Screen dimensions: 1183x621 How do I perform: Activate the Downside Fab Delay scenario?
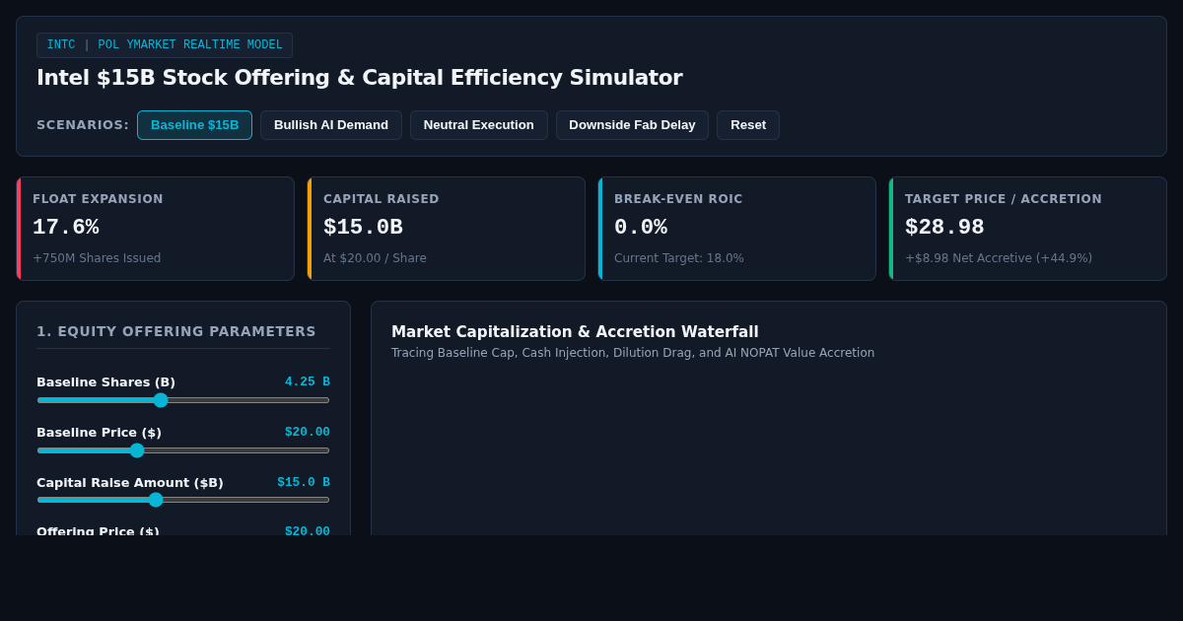tap(632, 125)
